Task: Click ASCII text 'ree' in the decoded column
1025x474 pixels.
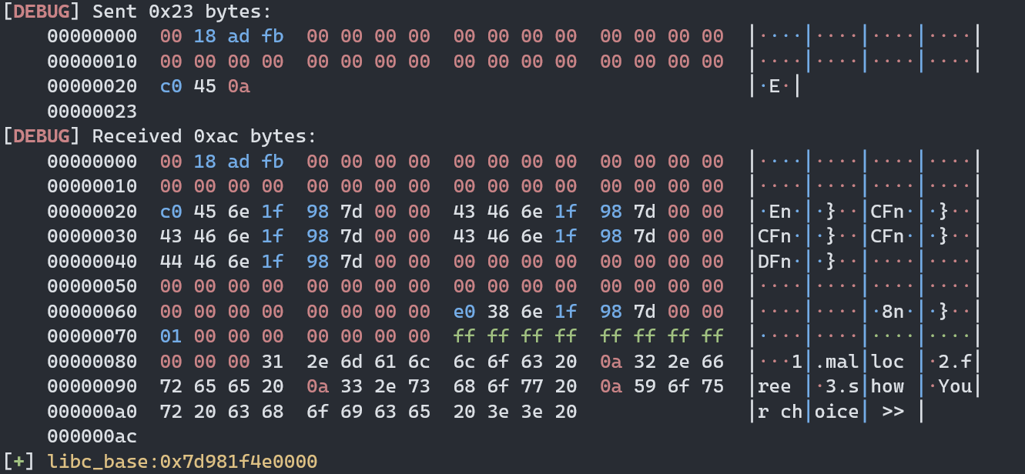Action: pos(775,387)
